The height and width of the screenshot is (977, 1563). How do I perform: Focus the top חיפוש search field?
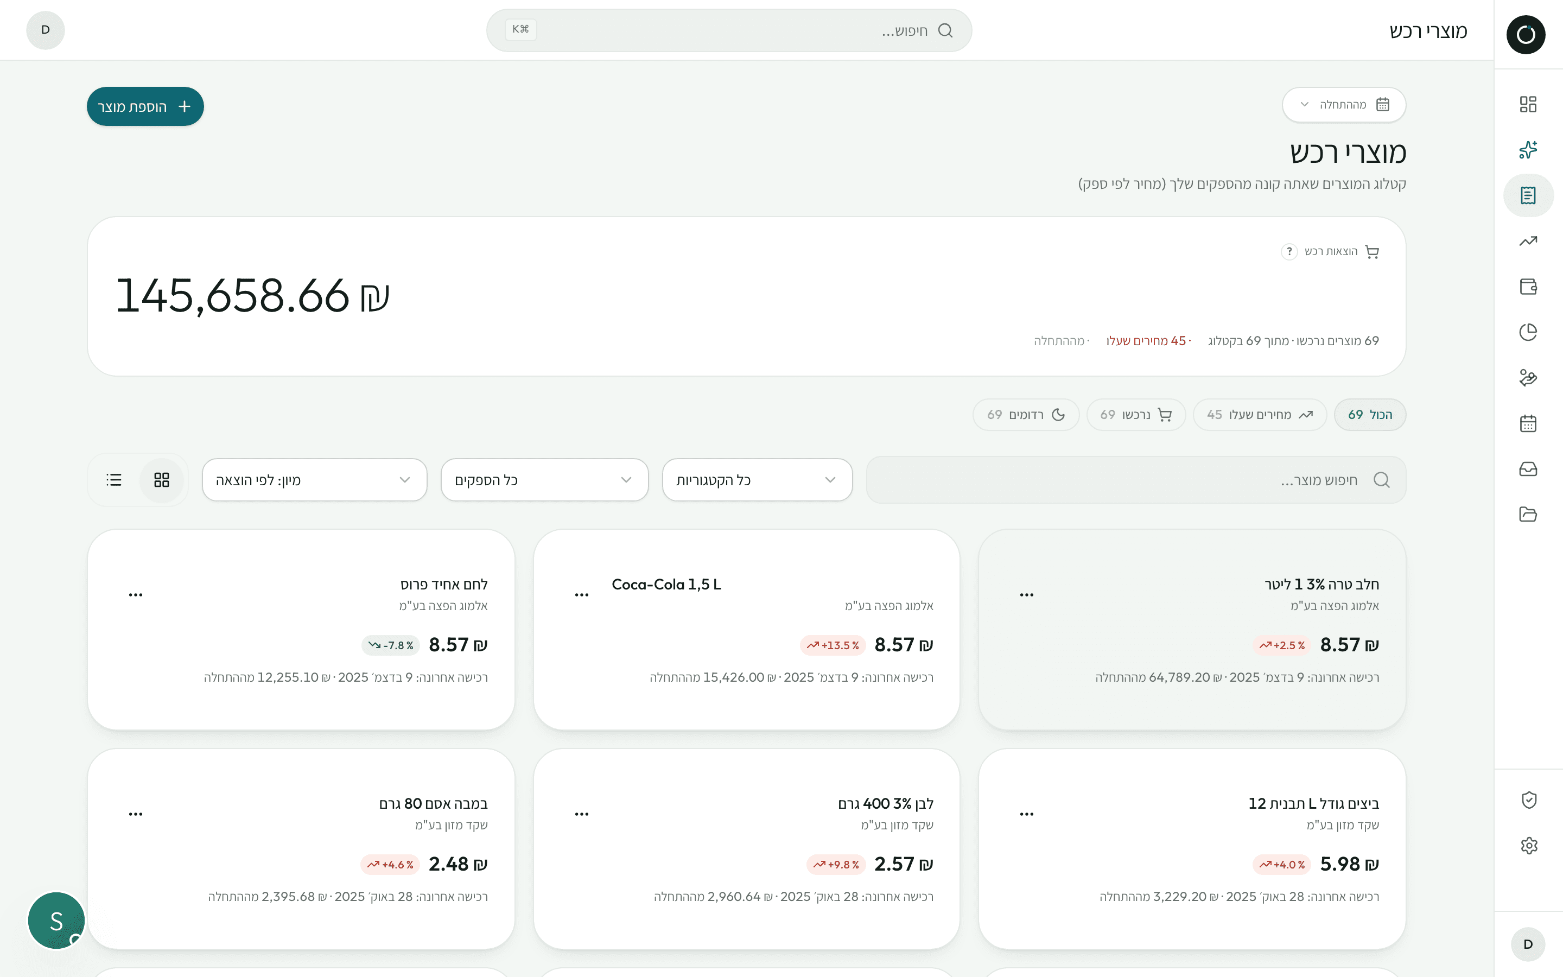pyautogui.click(x=728, y=30)
